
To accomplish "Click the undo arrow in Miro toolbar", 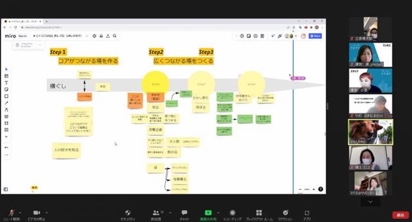I will coord(6,147).
